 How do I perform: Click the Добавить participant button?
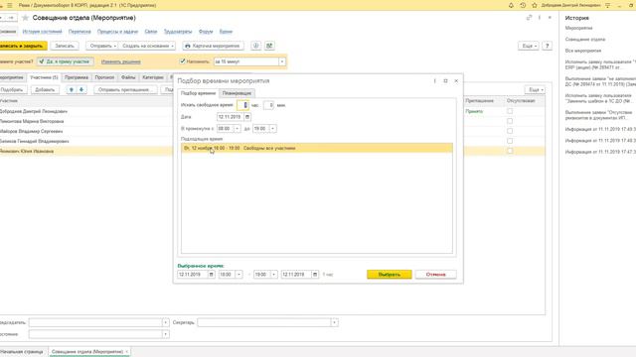(x=45, y=89)
